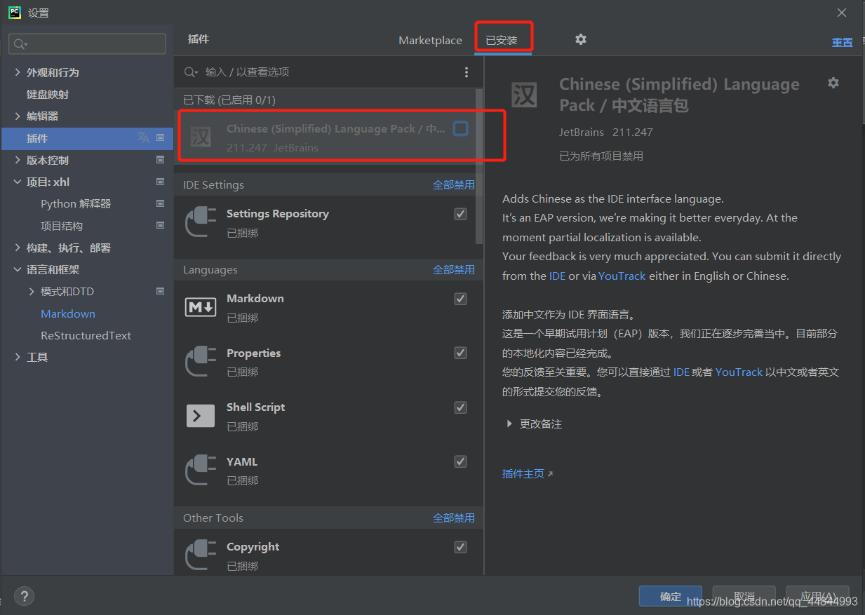Image resolution: width=865 pixels, height=615 pixels.
Task: Open the IDE link in English description
Action: point(557,276)
